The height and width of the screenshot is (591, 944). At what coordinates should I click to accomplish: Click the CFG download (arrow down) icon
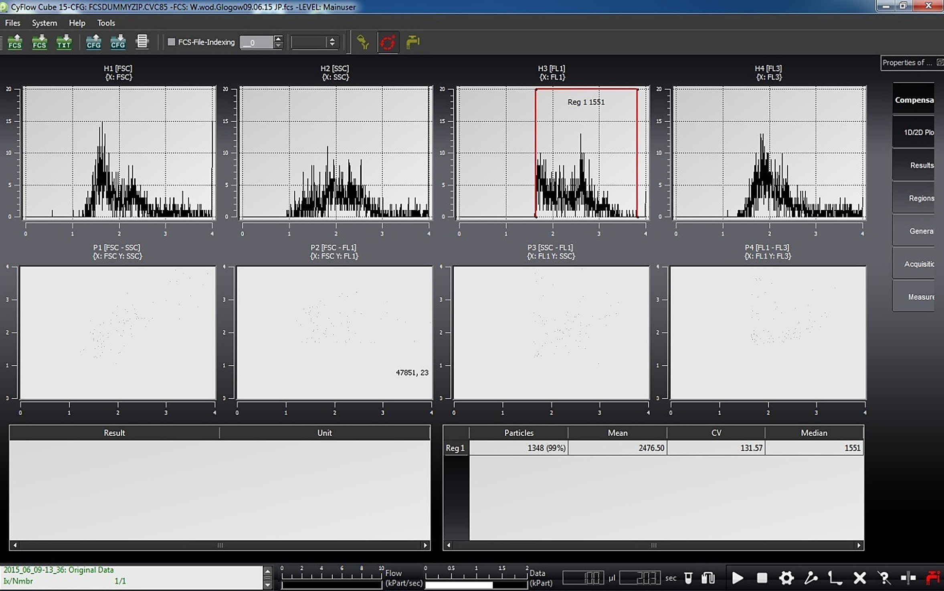[118, 42]
